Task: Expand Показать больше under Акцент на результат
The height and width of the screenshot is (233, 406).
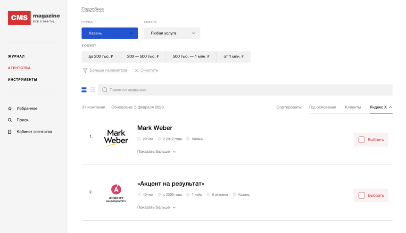Action: point(157,208)
